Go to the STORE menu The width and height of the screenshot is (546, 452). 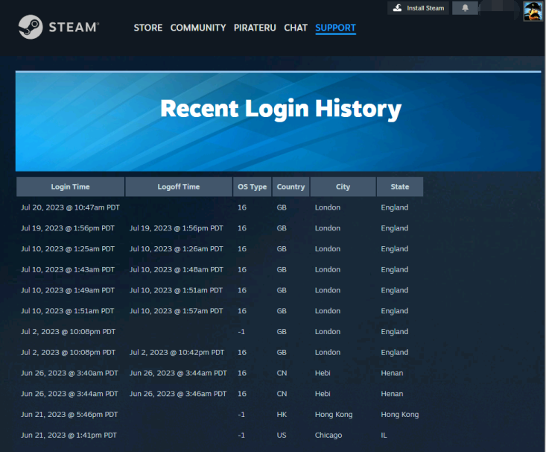(x=148, y=28)
